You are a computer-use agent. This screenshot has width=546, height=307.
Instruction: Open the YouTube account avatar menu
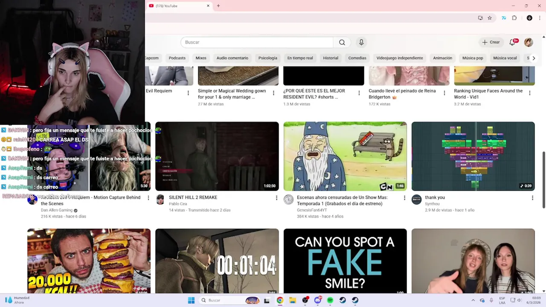pyautogui.click(x=529, y=42)
